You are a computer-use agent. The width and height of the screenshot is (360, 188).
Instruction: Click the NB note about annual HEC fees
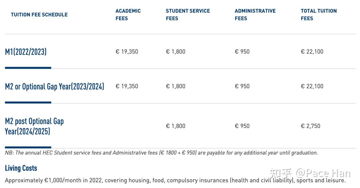[161, 153]
